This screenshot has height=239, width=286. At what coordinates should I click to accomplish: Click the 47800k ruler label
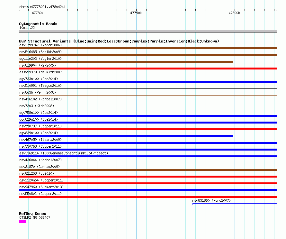pyautogui.click(x=234, y=13)
